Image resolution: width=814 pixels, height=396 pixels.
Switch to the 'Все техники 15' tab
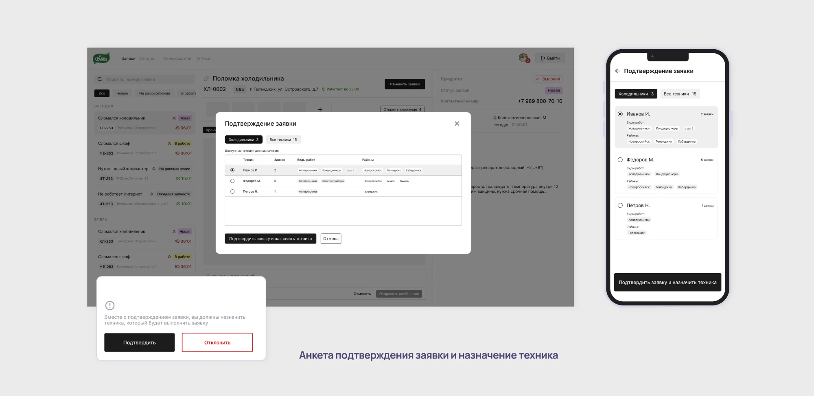tap(283, 139)
